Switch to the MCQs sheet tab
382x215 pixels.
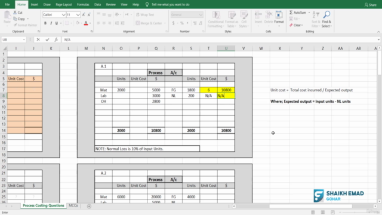(x=73, y=205)
